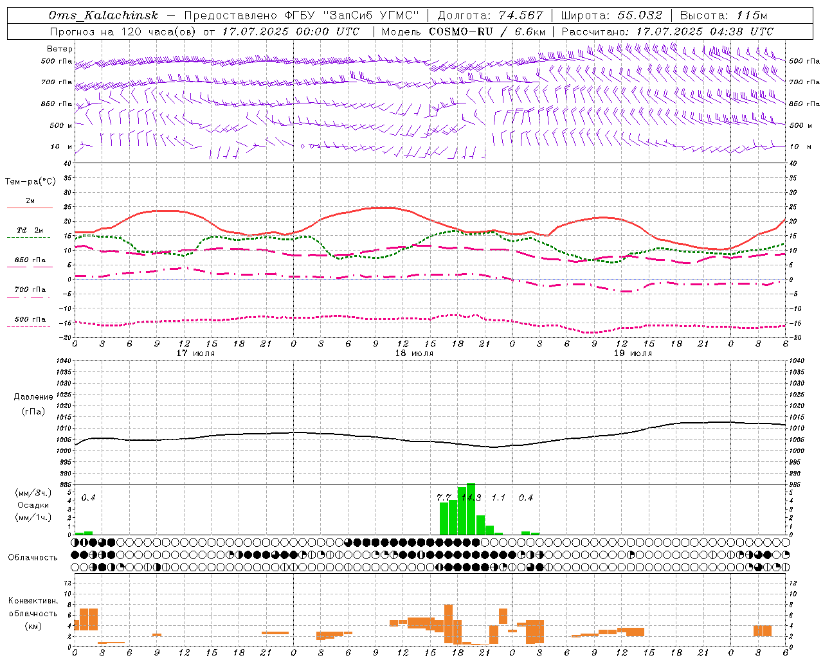Click the '(мм/3ч.)' precipitation unit label

pos(33,493)
